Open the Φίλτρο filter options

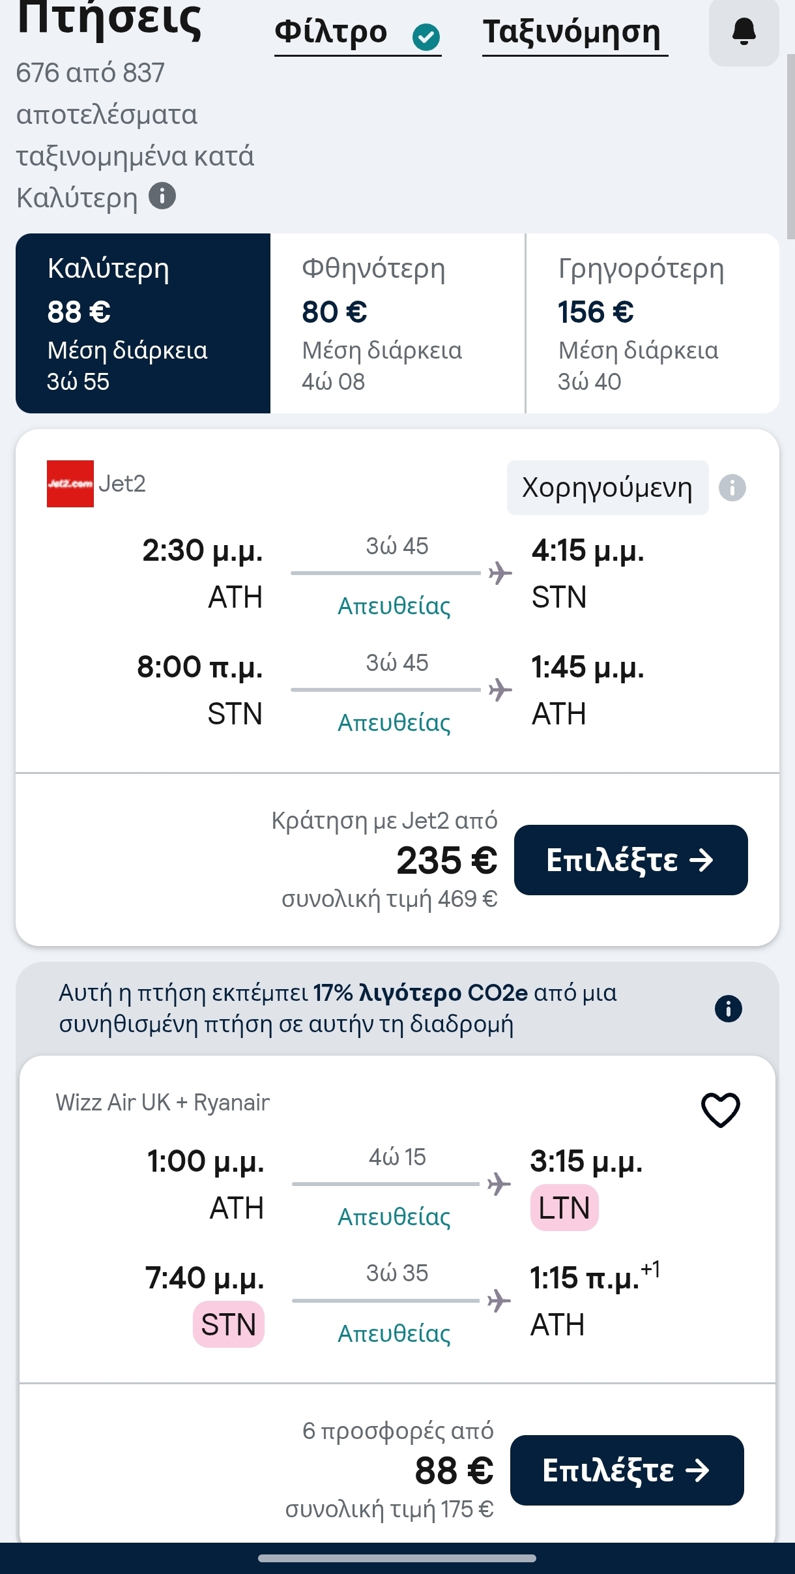coord(331,33)
